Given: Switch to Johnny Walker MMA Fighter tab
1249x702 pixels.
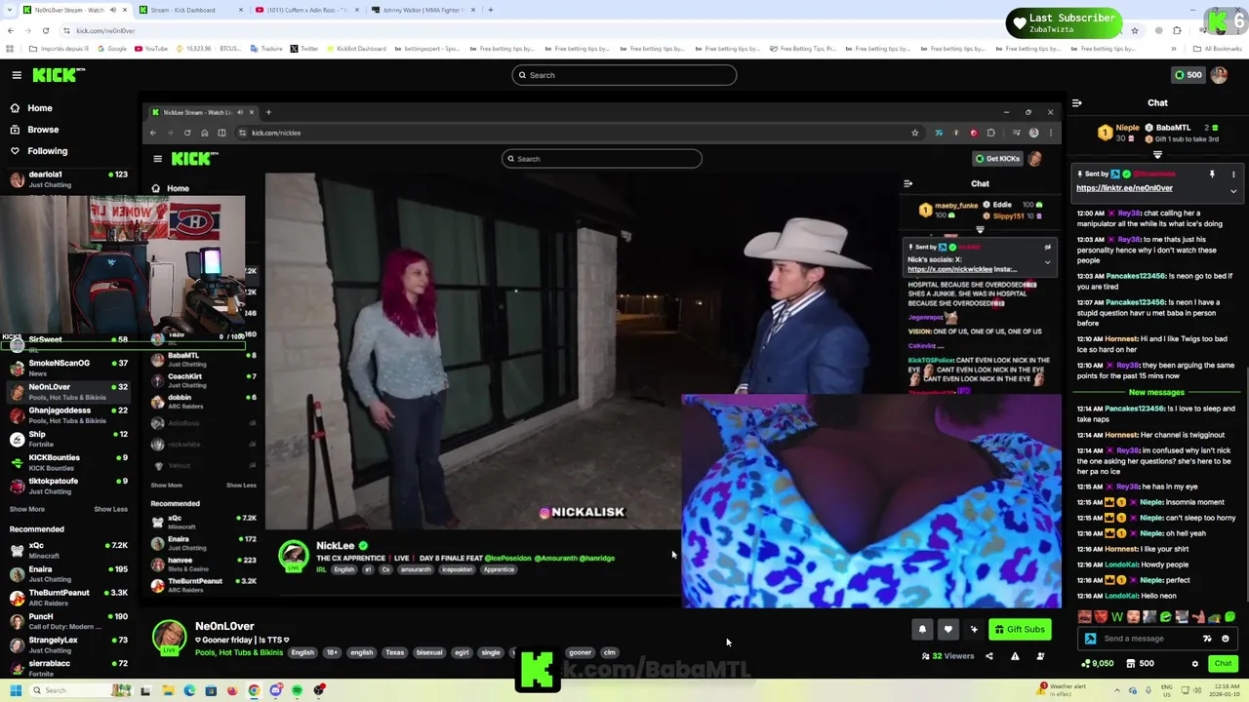Looking at the screenshot, I should point(422,10).
